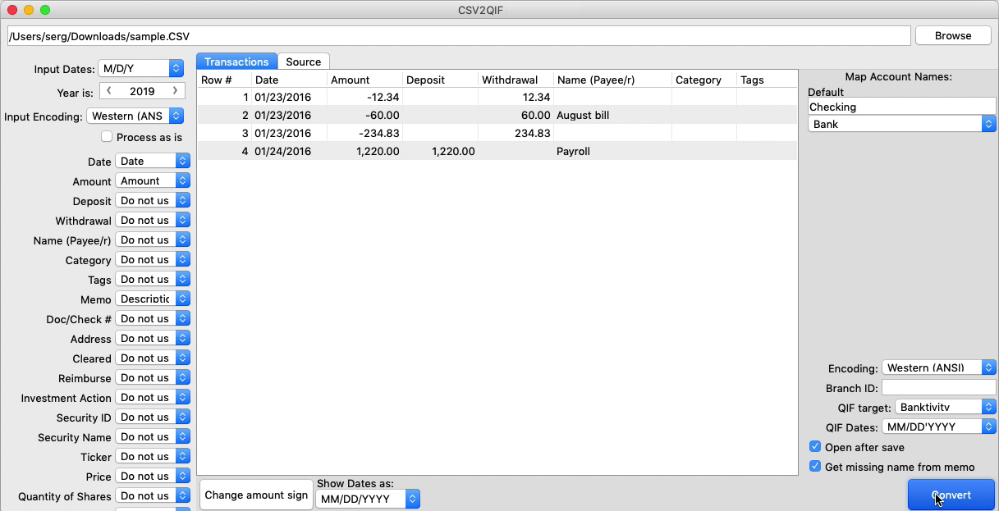999x511 pixels.
Task: Click the Deposit column header
Action: click(440, 80)
